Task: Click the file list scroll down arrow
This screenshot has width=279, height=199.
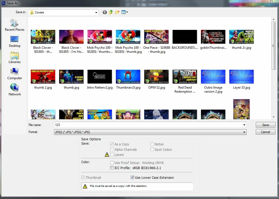Action: 274,117
